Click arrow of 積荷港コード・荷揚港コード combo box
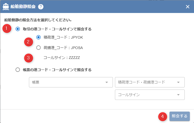 (x=178, y=83)
